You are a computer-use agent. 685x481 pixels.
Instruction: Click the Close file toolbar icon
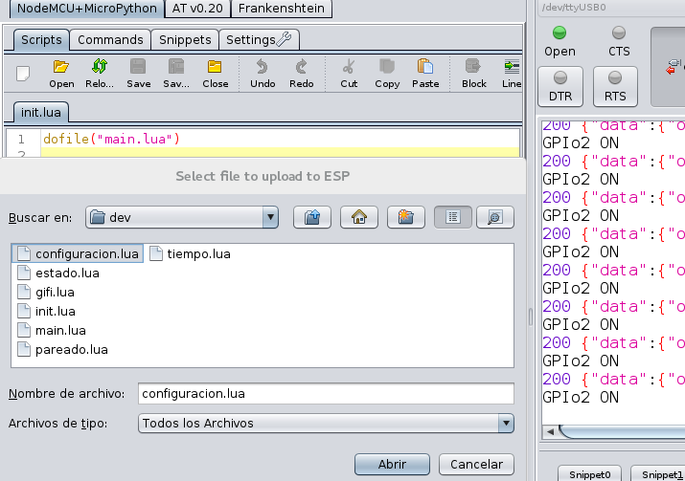pyautogui.click(x=215, y=74)
